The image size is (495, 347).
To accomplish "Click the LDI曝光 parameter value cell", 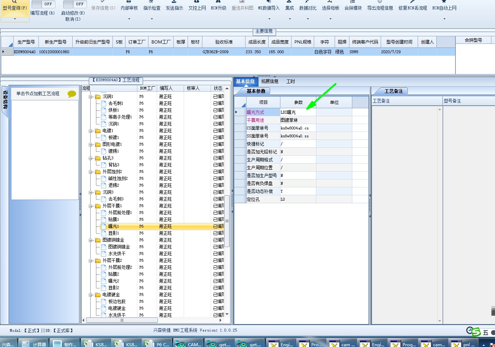I will coord(298,112).
